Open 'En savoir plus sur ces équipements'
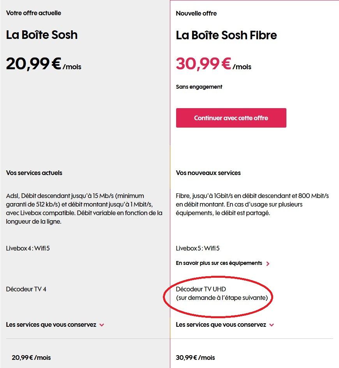Image resolution: width=339 pixels, height=368 pixels. click(219, 263)
